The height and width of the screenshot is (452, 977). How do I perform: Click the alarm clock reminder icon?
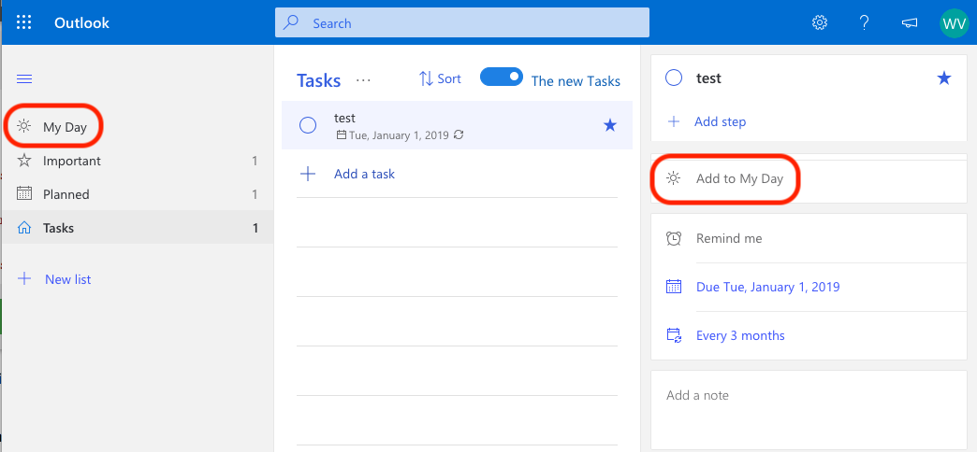click(674, 238)
